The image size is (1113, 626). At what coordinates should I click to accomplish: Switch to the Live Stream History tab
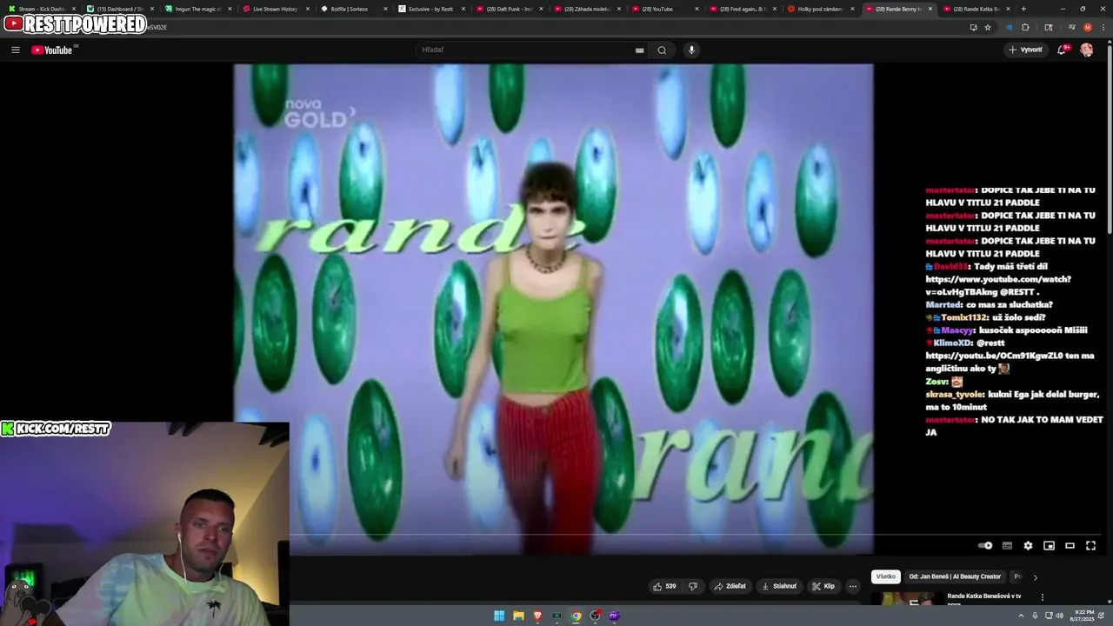pyautogui.click(x=275, y=9)
